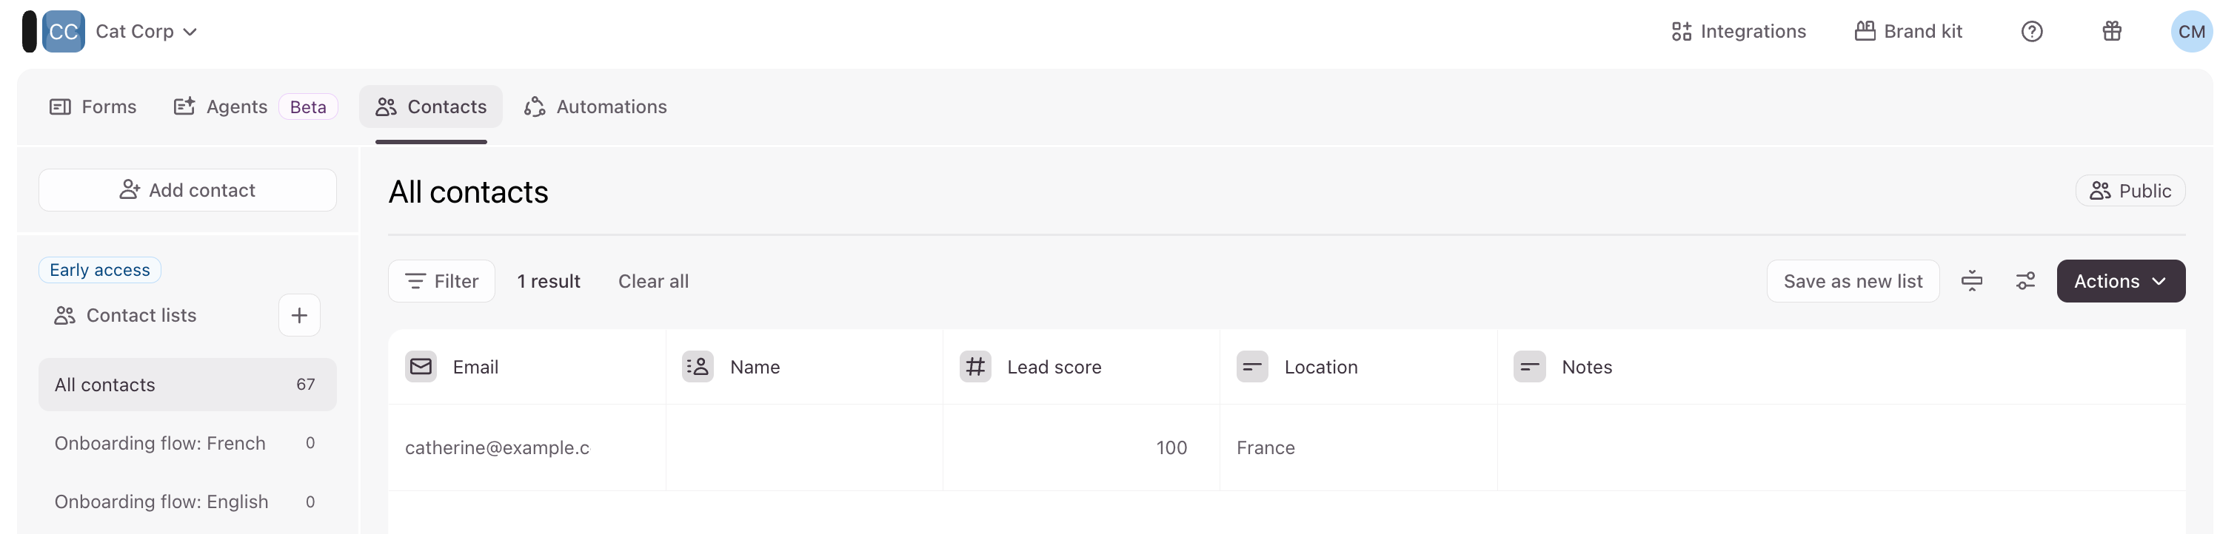The image size is (2220, 534).
Task: Open the Automations tab
Action: pos(595,107)
